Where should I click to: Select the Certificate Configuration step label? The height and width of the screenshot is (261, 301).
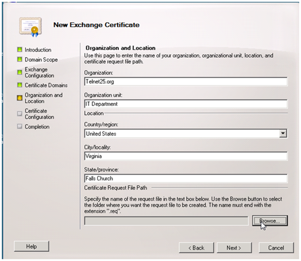(x=39, y=114)
